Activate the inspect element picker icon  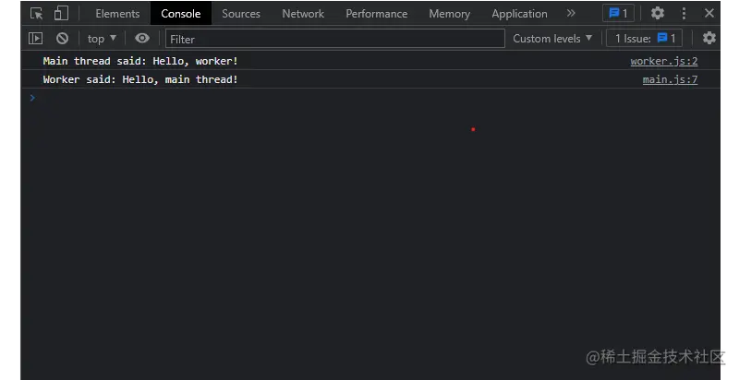point(36,13)
